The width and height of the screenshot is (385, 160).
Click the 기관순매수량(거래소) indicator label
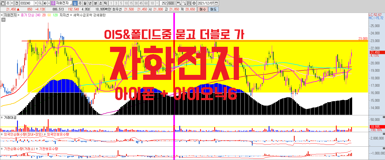point(20,149)
